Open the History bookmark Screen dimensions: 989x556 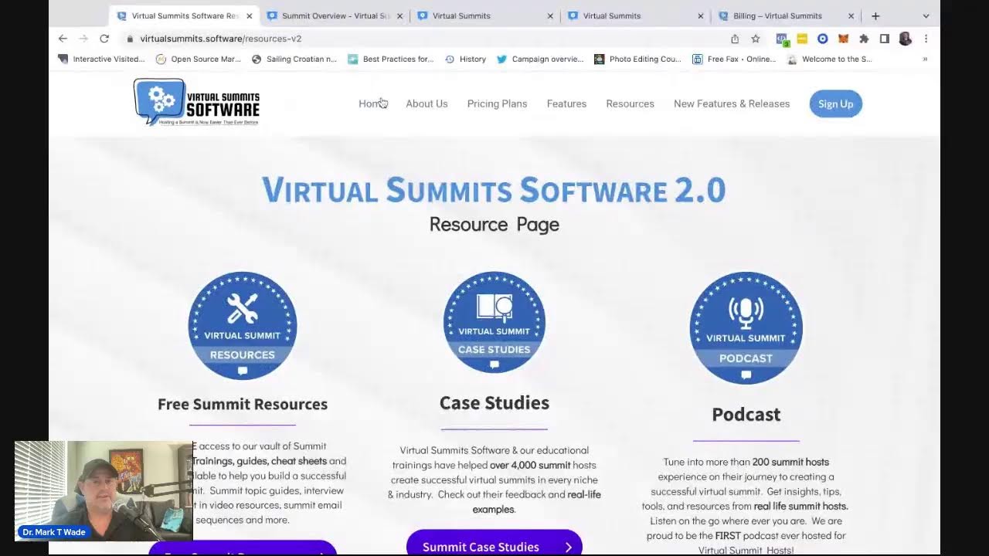465,59
